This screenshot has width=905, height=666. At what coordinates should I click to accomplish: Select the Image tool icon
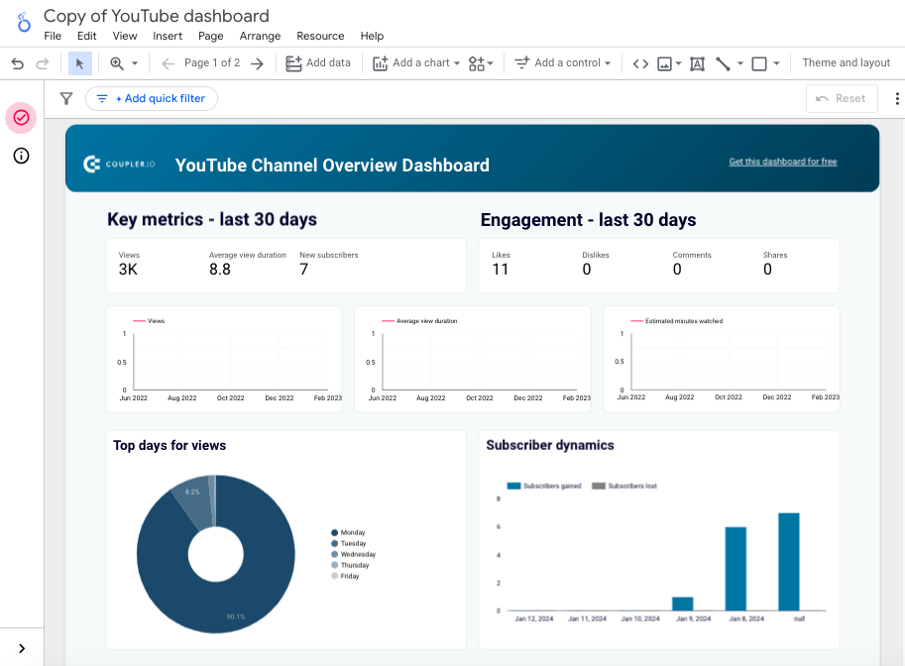point(663,62)
